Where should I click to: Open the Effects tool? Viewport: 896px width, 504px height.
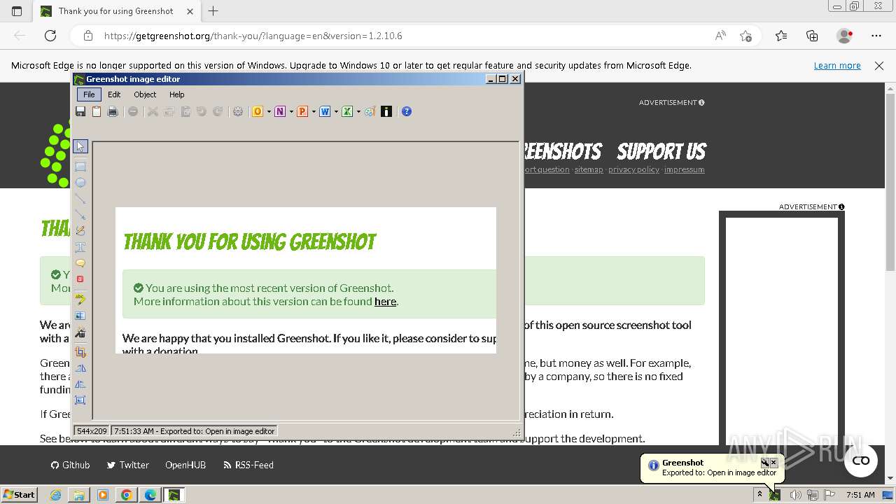tap(80, 332)
